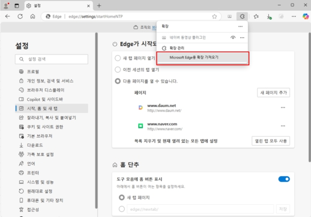
Task: Select 시작, 홈 및 새 탭 section
Action: click(x=51, y=108)
